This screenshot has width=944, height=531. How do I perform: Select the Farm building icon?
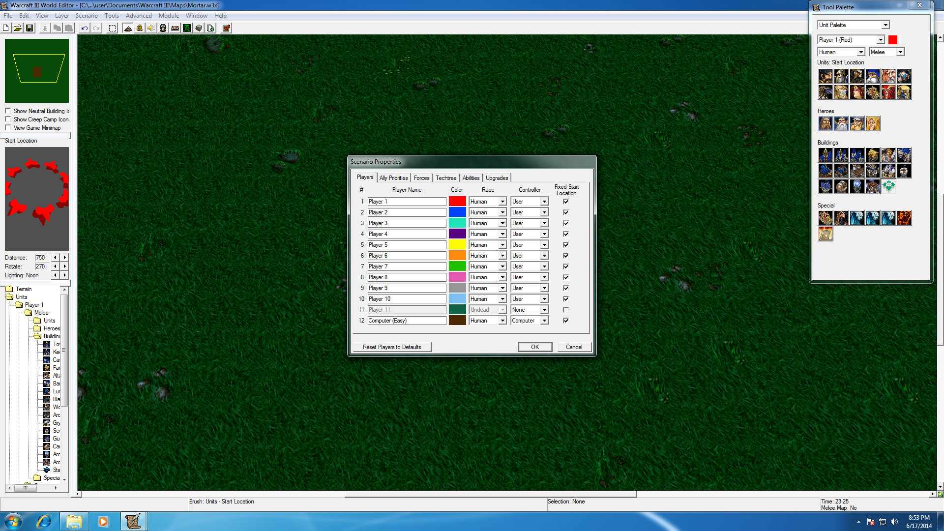(x=873, y=155)
